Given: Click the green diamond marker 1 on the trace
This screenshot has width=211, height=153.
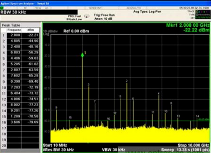Looking at the screenshot, I should (83, 55).
